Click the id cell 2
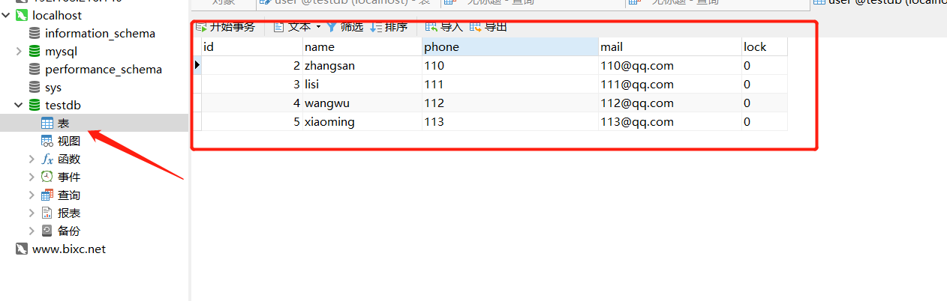 tap(252, 66)
